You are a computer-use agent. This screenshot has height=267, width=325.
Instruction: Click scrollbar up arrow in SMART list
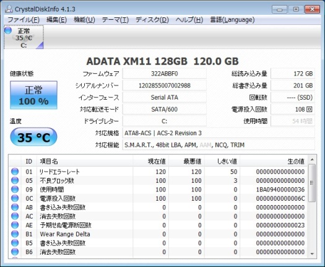tap(312, 160)
